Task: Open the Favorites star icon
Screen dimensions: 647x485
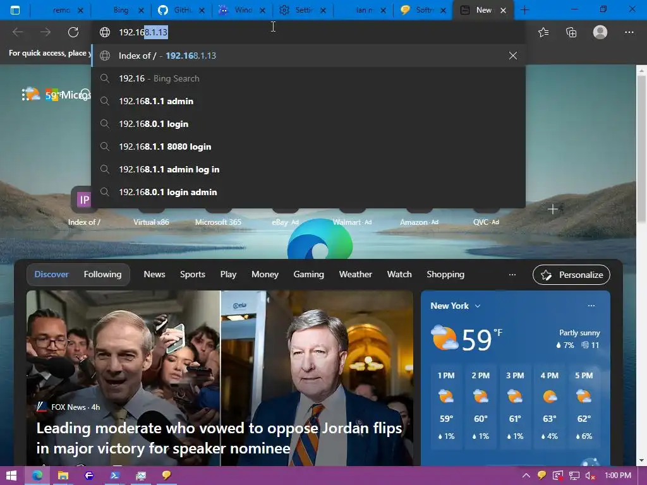Action: (x=543, y=32)
